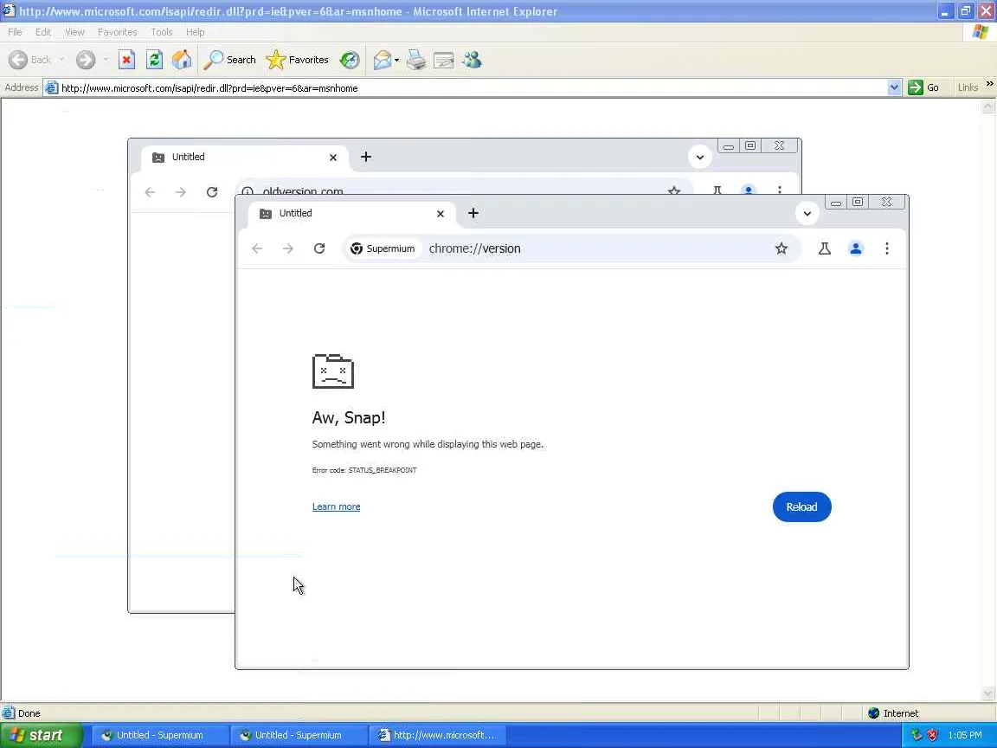Image resolution: width=997 pixels, height=748 pixels.
Task: Open the File menu
Action: (15, 32)
